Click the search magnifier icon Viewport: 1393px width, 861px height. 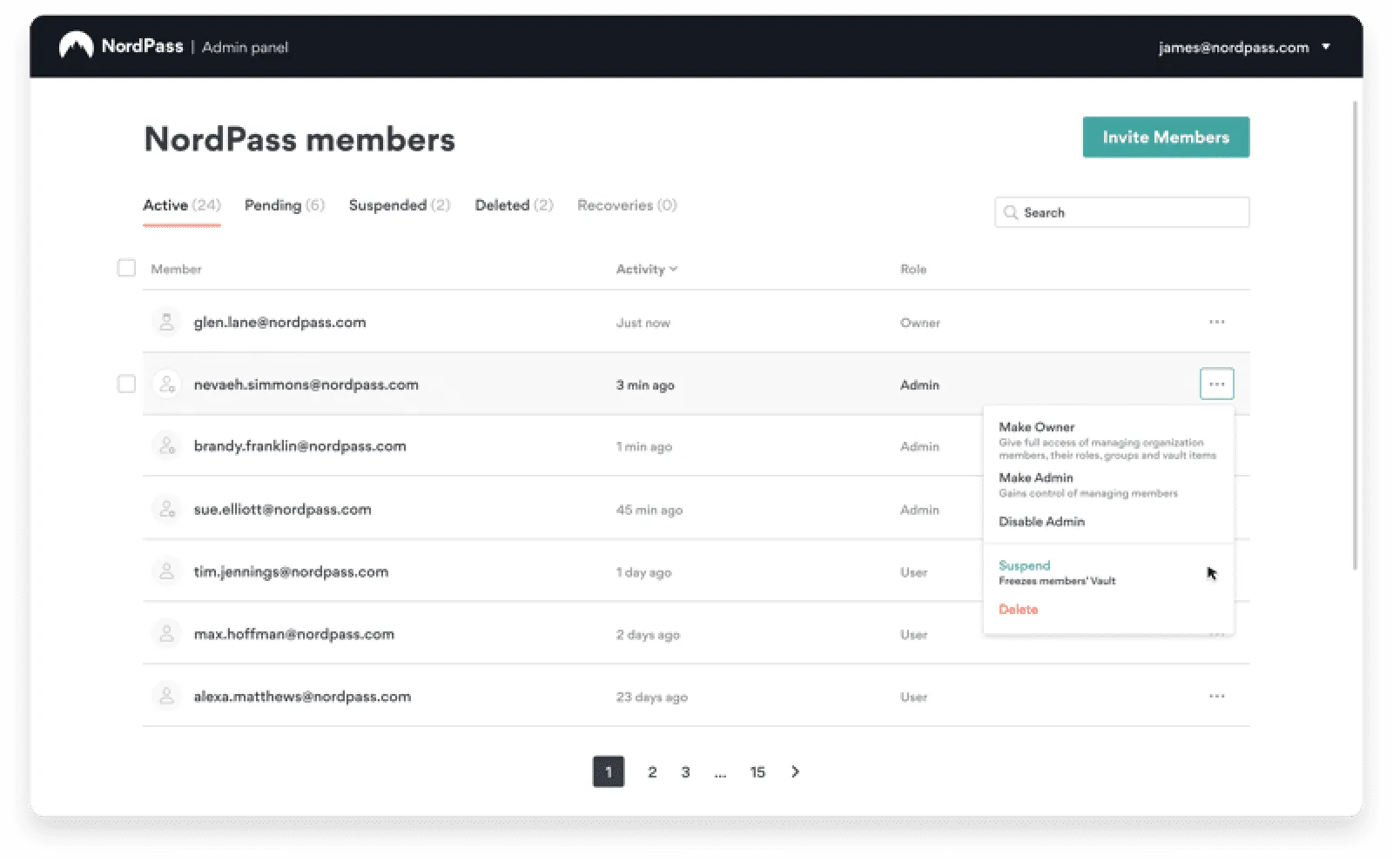click(x=1010, y=212)
